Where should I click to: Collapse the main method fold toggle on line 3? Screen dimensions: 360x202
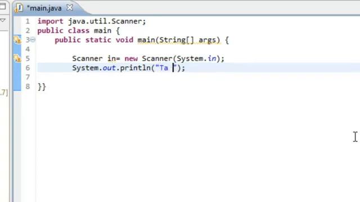(x=33, y=40)
